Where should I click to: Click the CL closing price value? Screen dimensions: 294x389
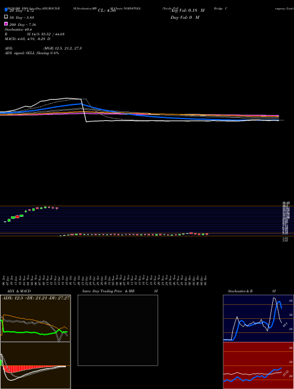107,11
